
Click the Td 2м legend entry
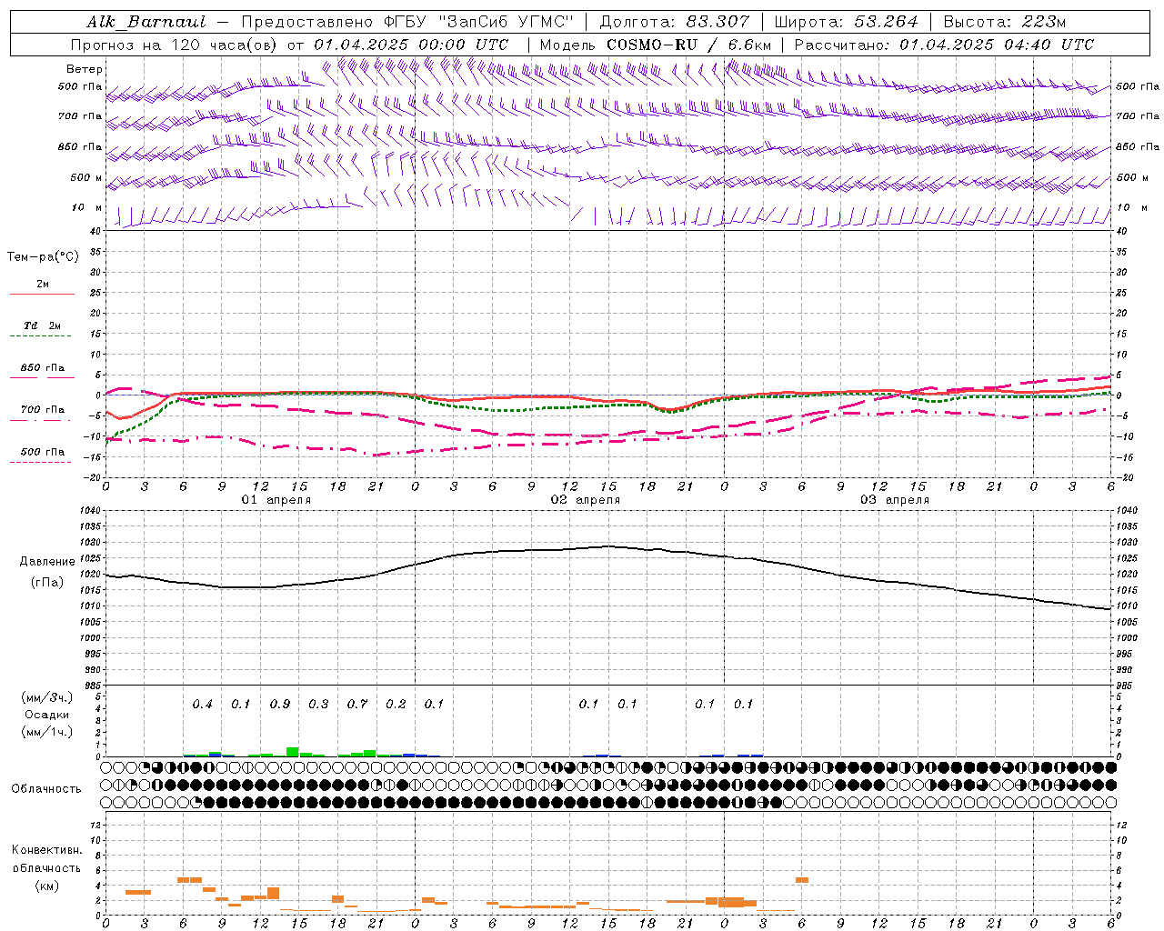click(x=42, y=325)
